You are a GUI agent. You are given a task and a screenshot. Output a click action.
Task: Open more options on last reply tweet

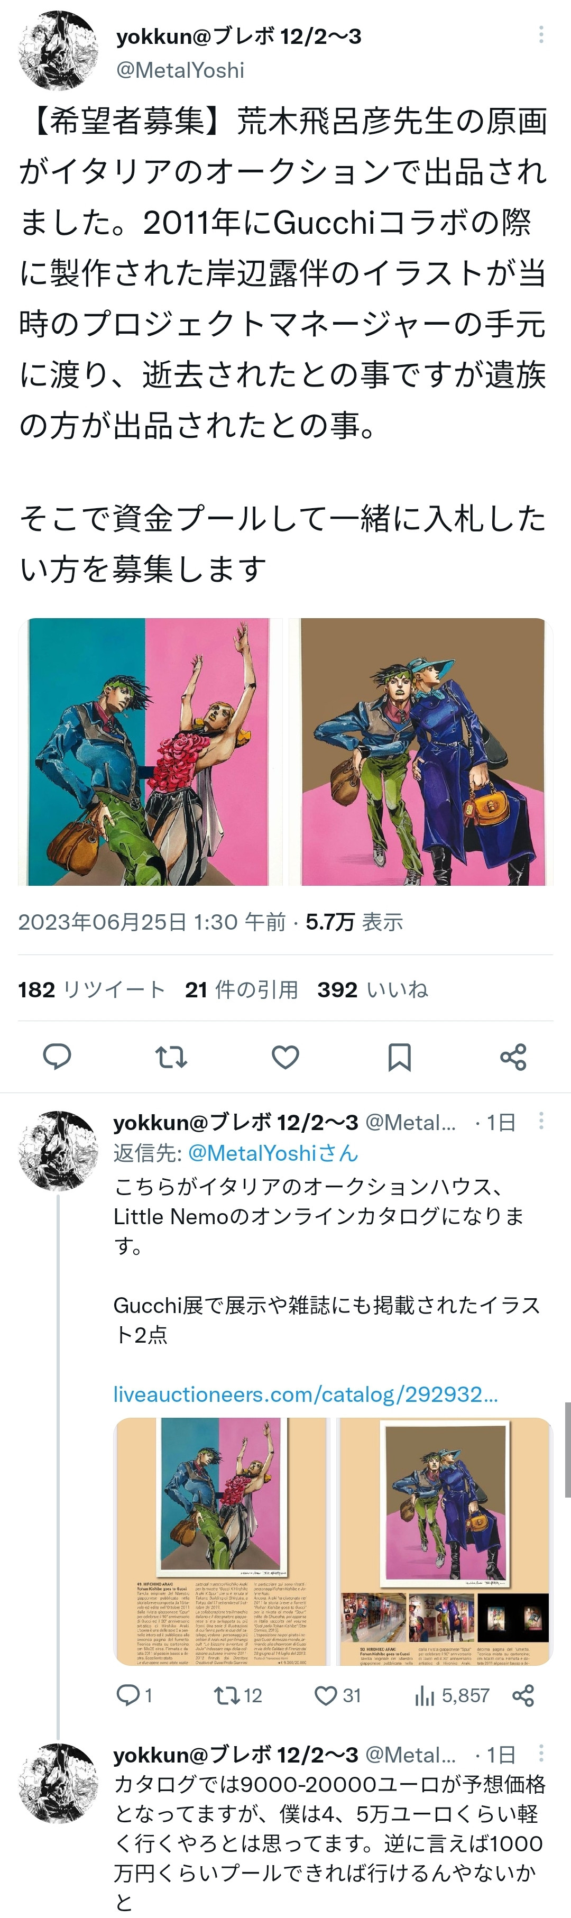pos(541,1754)
